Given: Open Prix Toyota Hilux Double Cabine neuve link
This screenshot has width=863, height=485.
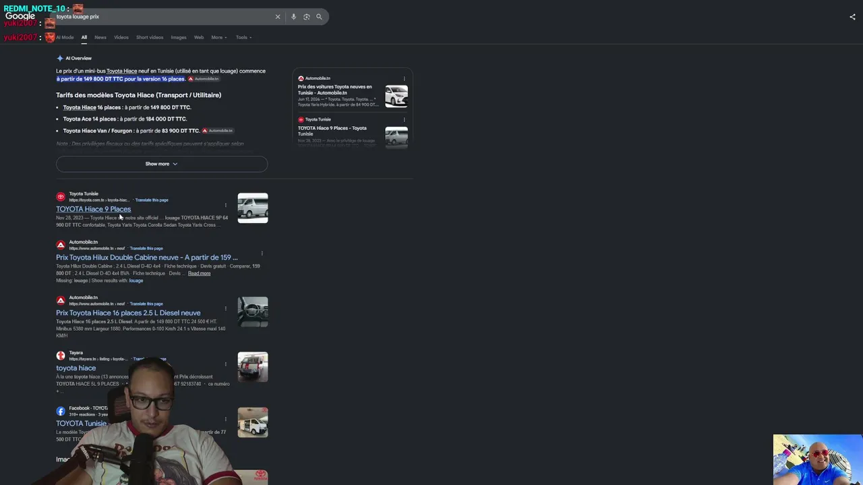Looking at the screenshot, I should tap(147, 257).
